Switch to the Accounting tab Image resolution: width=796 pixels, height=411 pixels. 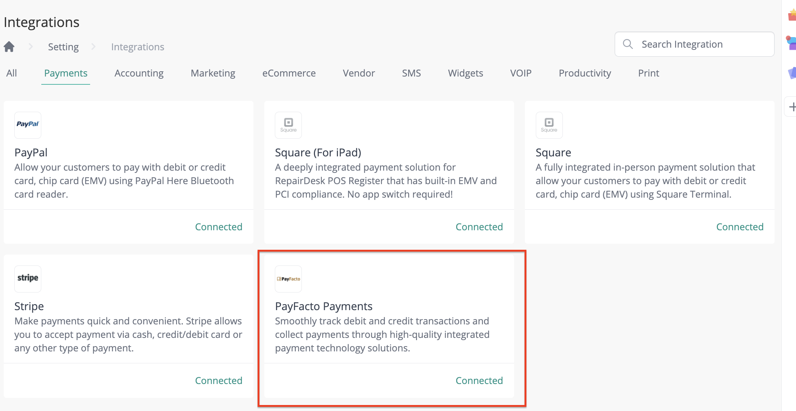[x=139, y=73]
